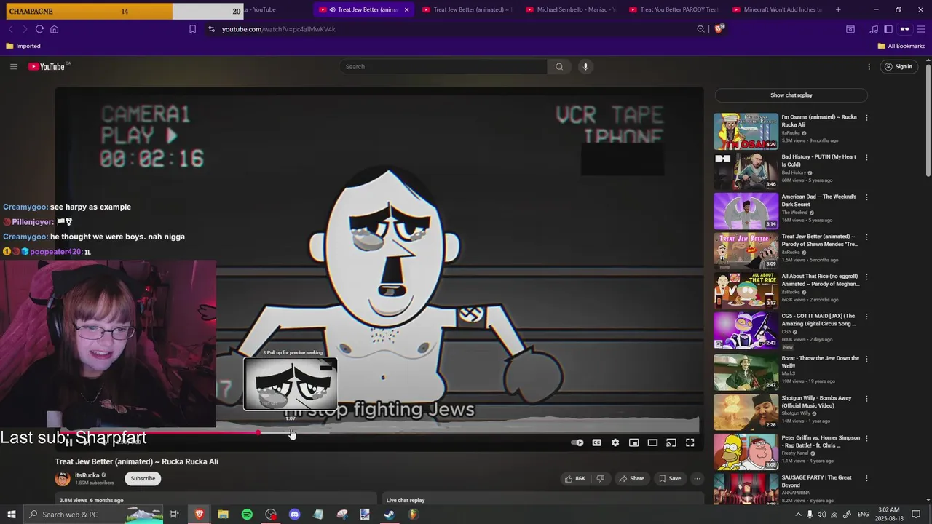Toggle the browser sidebar panel
932x524 pixels.
888,29
